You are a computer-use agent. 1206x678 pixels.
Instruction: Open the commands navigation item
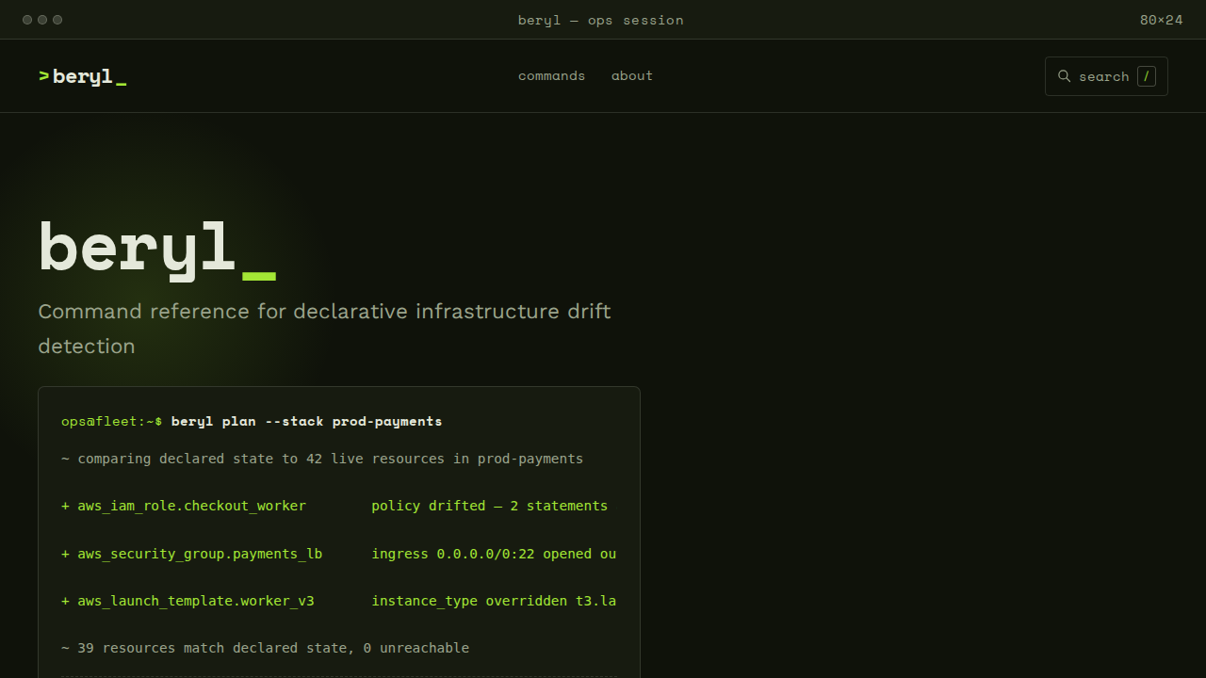pyautogui.click(x=551, y=75)
